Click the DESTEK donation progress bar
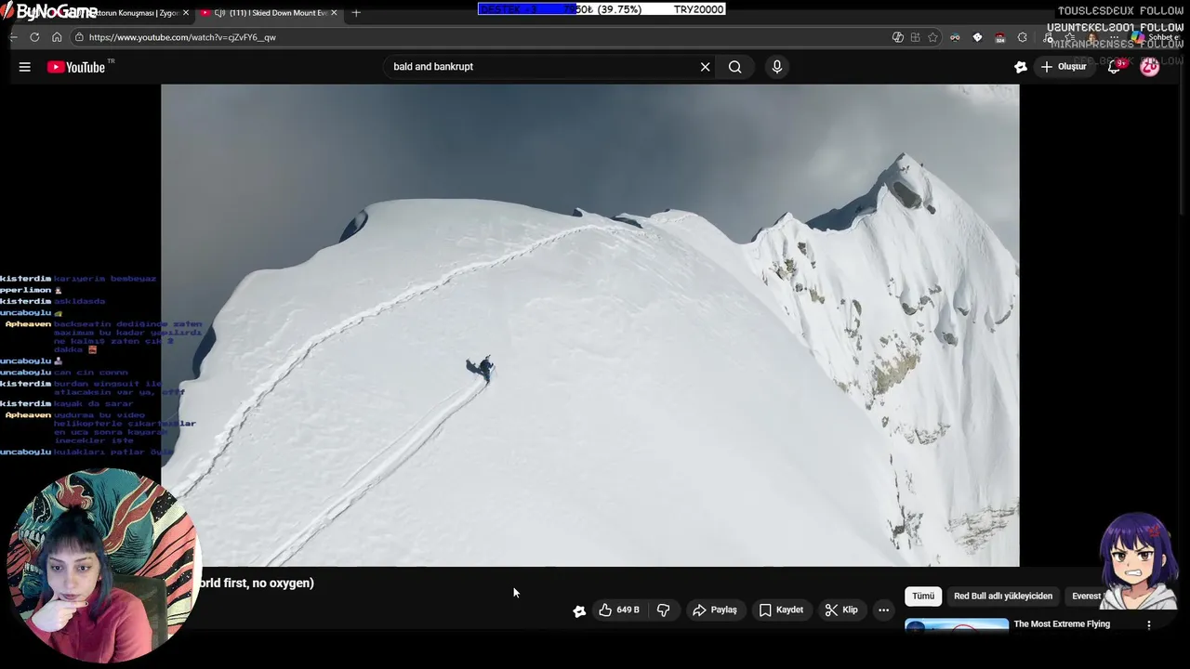This screenshot has width=1190, height=669. pyautogui.click(x=601, y=9)
